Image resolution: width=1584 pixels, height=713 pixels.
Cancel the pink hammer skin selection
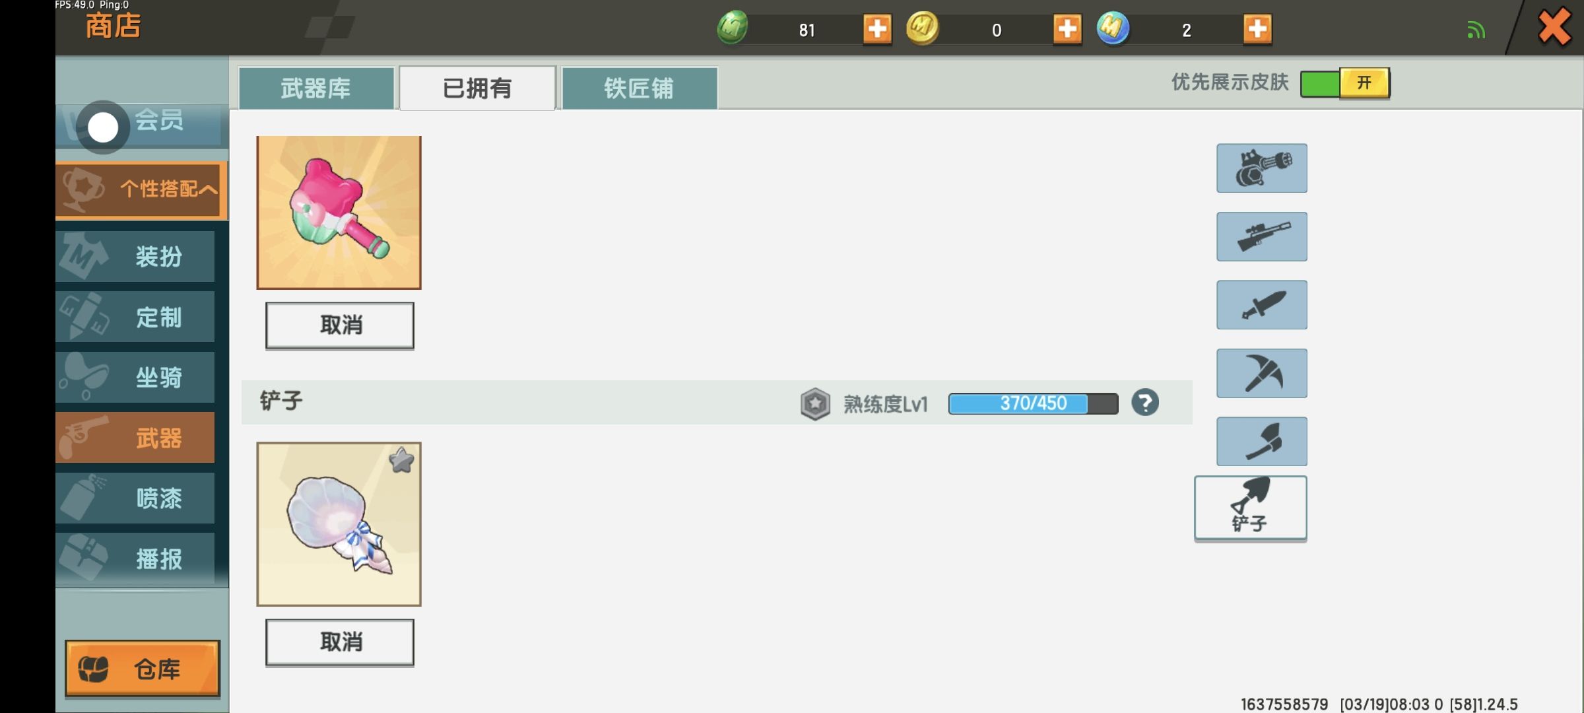click(339, 325)
